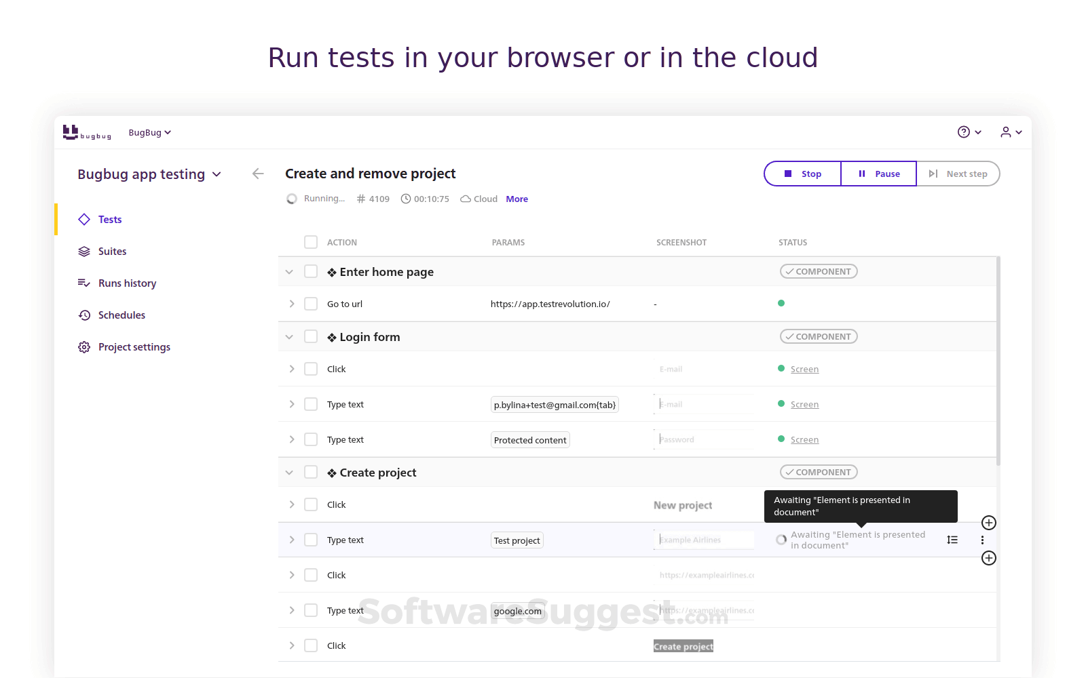Expand the Go to url step row

click(x=292, y=304)
